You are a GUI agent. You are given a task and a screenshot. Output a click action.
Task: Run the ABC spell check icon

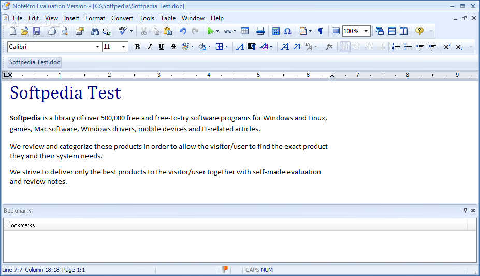122,31
